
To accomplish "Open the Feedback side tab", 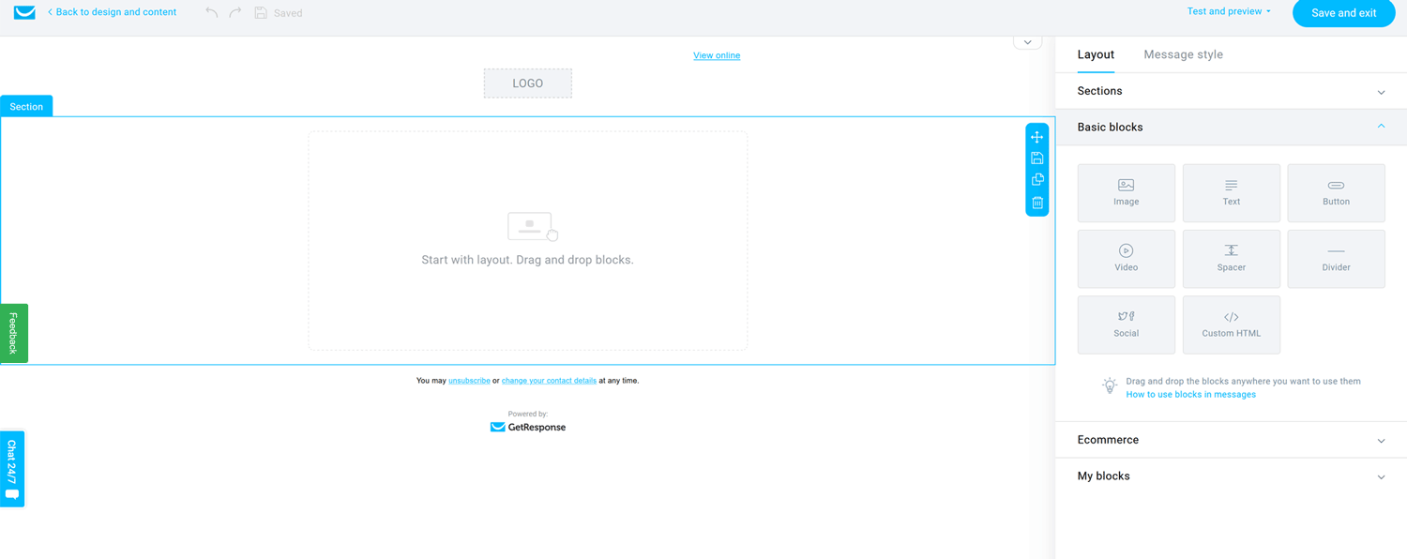I will coord(13,333).
